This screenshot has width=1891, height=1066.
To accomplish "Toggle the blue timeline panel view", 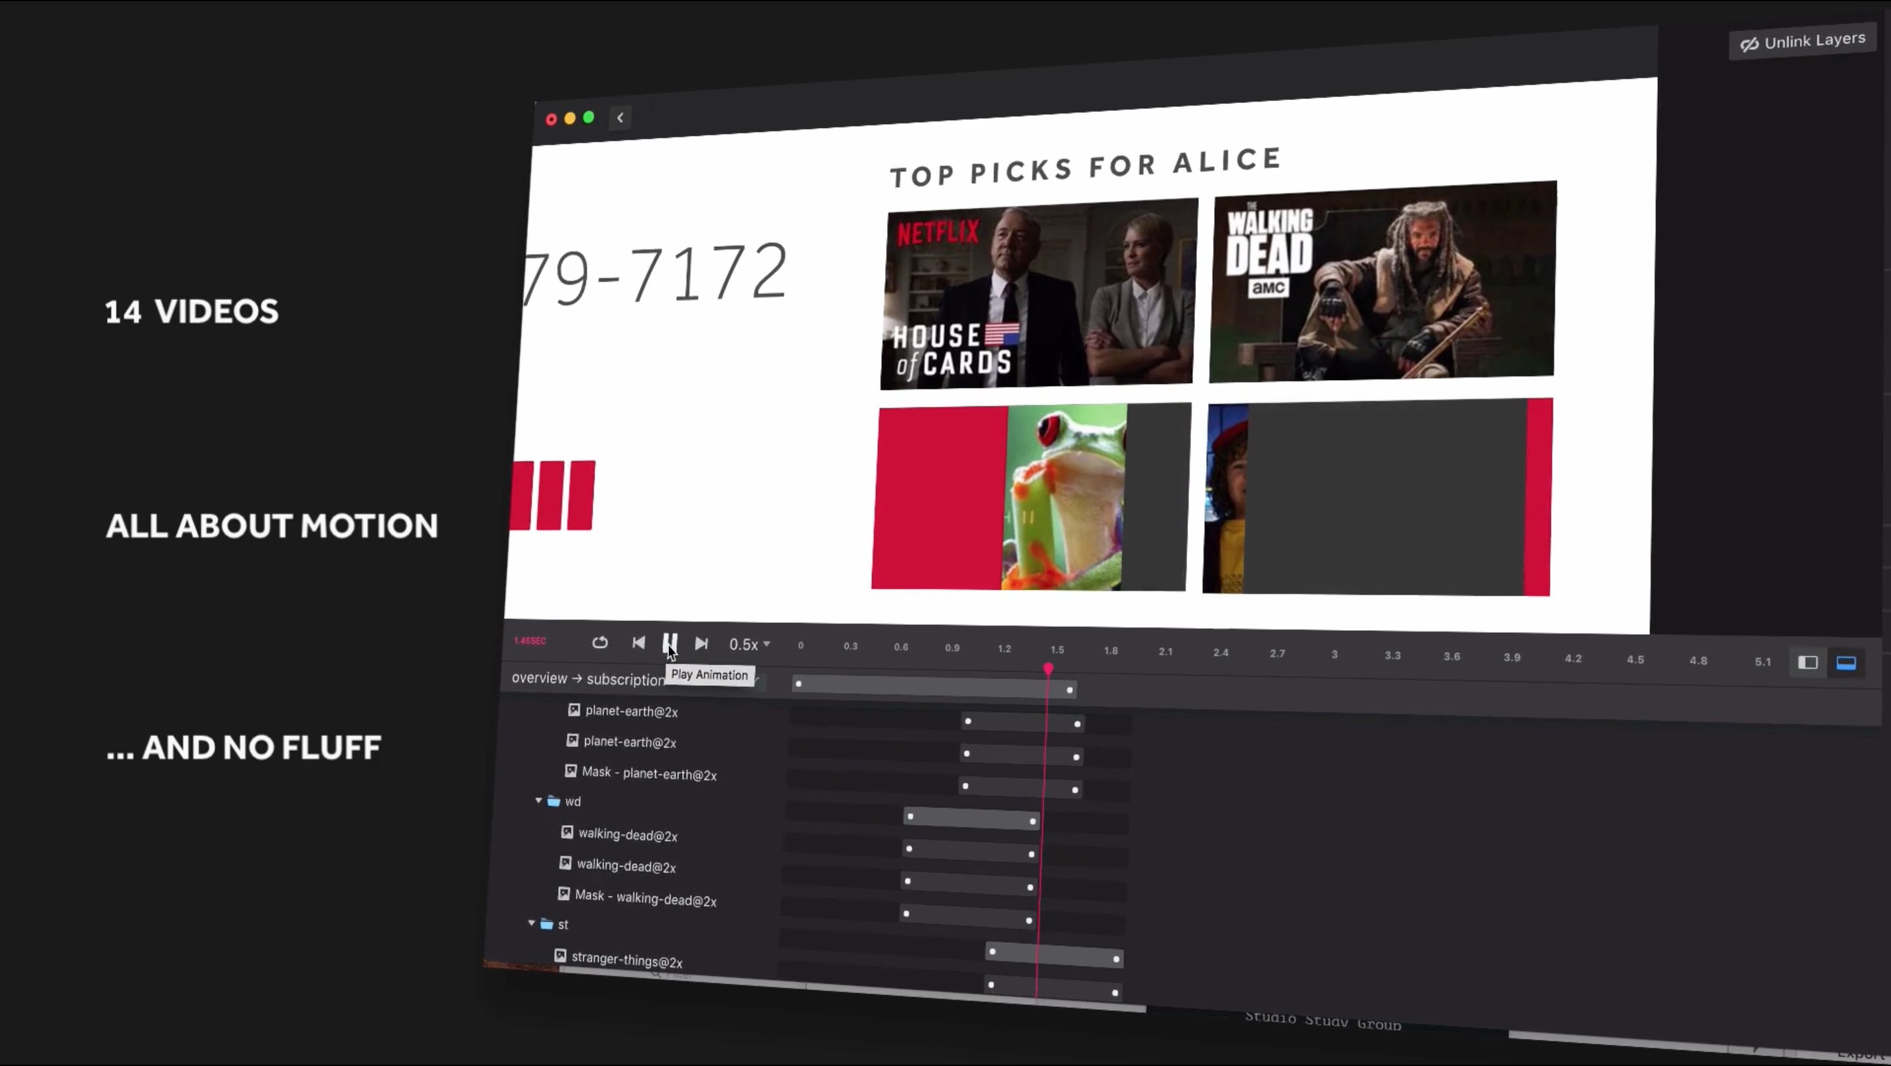I will tap(1847, 662).
